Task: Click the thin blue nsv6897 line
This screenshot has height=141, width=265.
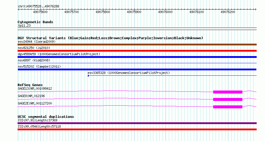Action: [x=137, y=63]
